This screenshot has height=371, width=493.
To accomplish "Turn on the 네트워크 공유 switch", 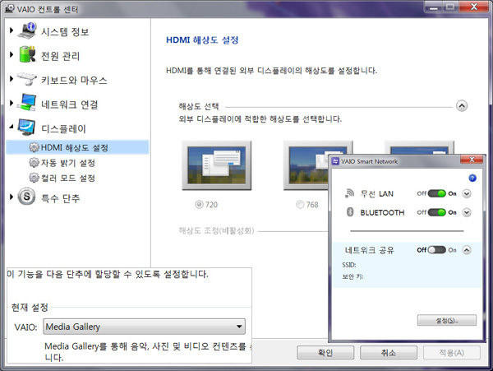I will [437, 250].
